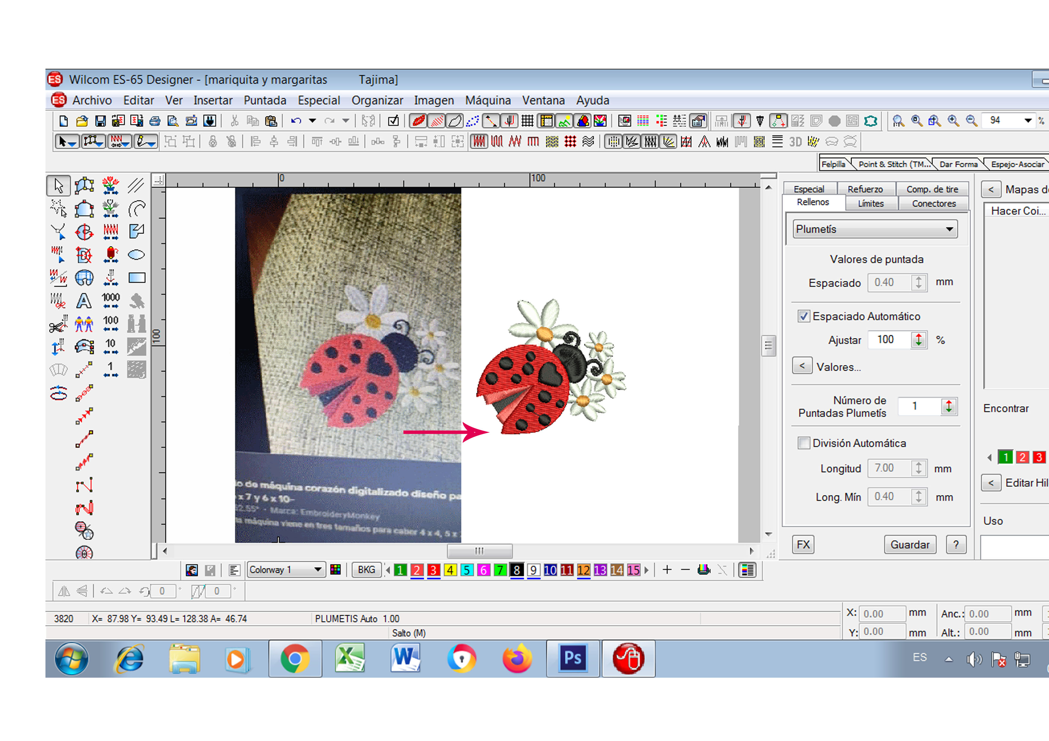Select color swatch 8 black
The width and height of the screenshot is (1049, 741).
[517, 570]
